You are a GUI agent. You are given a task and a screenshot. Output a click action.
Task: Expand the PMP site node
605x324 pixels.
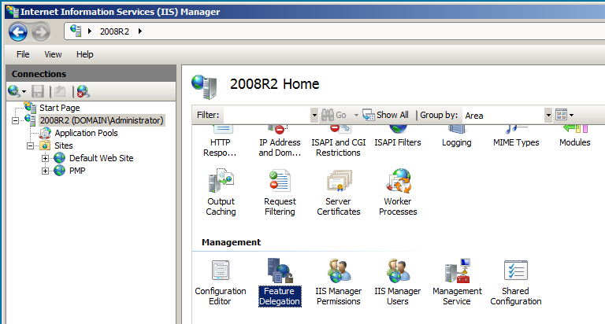[x=45, y=171]
